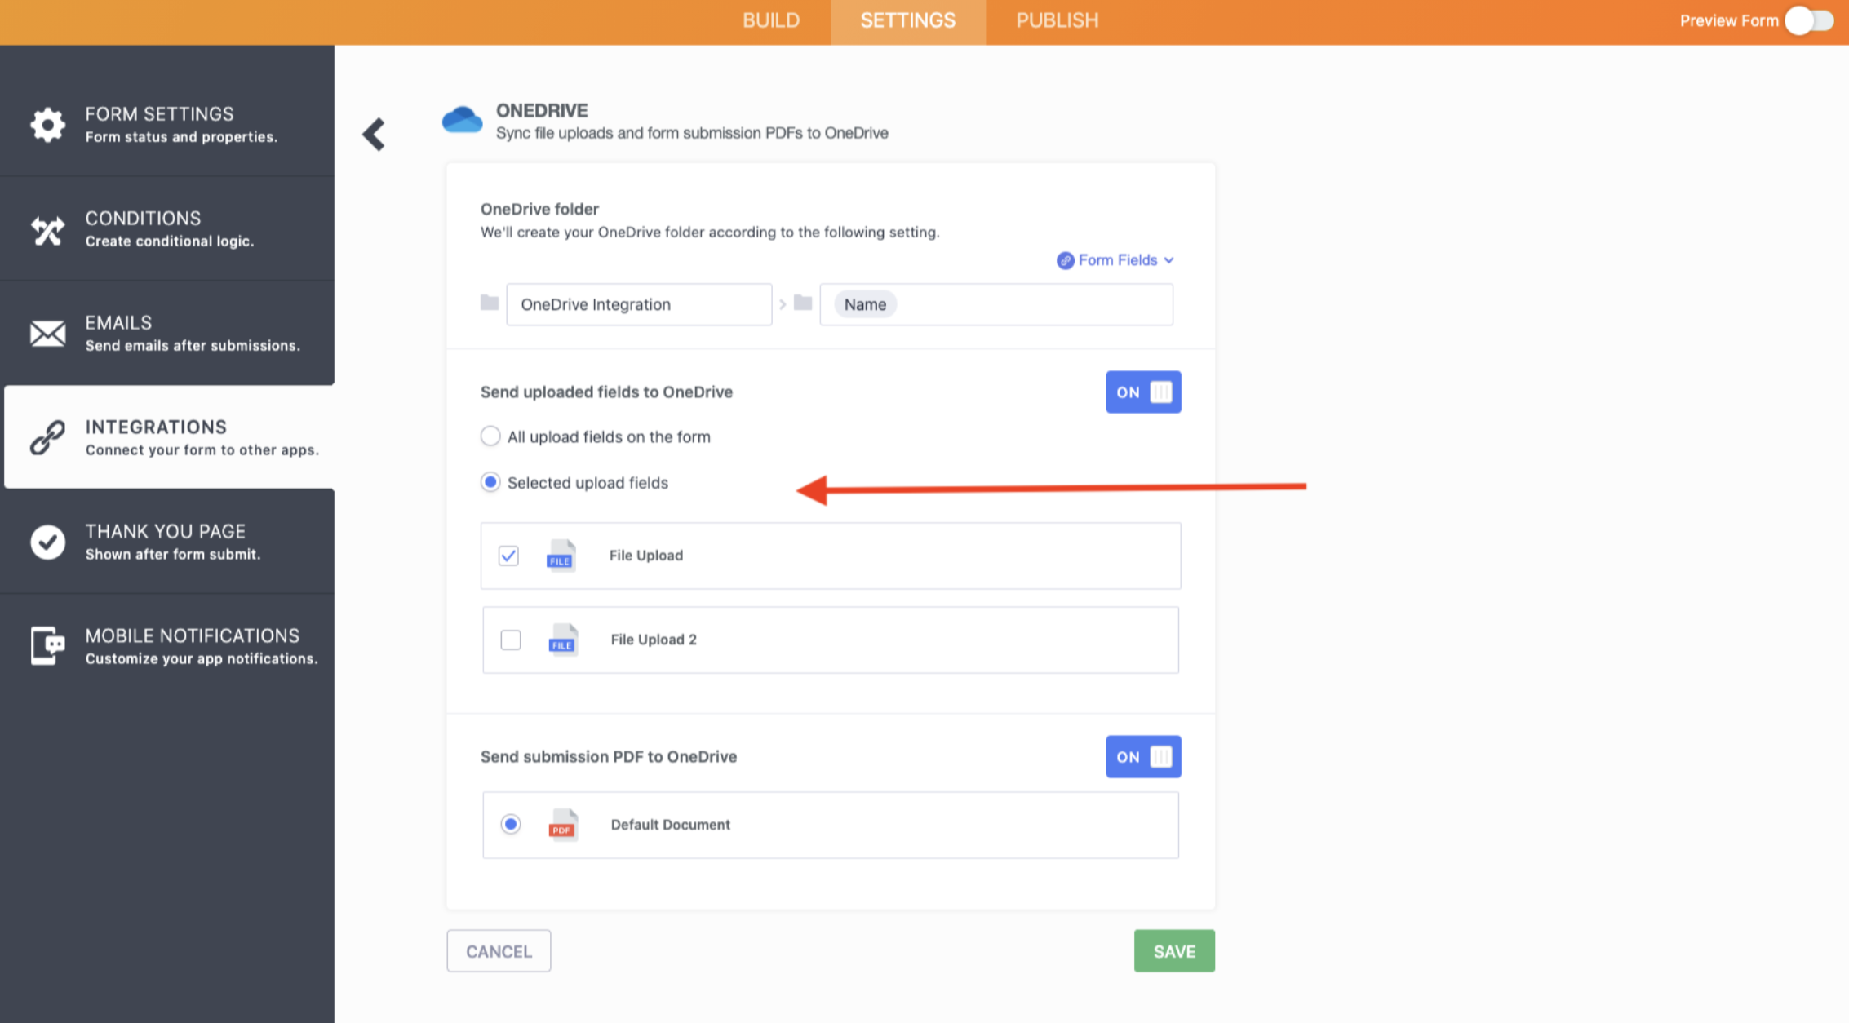This screenshot has width=1849, height=1023.
Task: Click the Emails envelope icon
Action: point(47,334)
